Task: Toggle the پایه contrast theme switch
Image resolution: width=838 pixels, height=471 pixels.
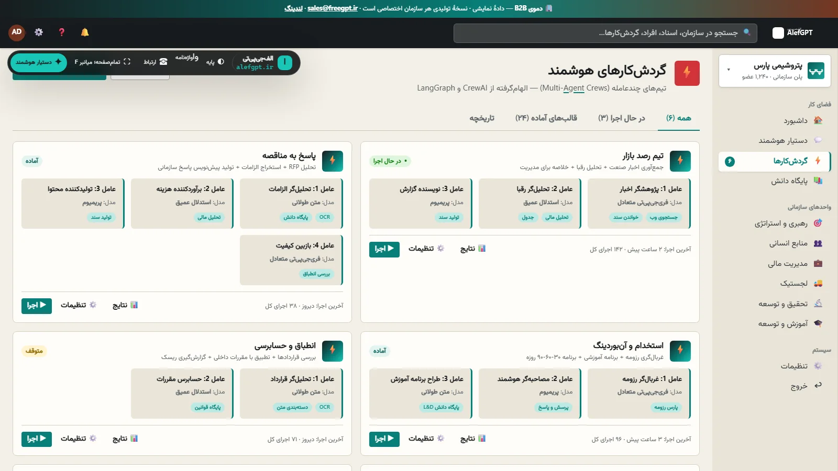Action: coord(215,62)
